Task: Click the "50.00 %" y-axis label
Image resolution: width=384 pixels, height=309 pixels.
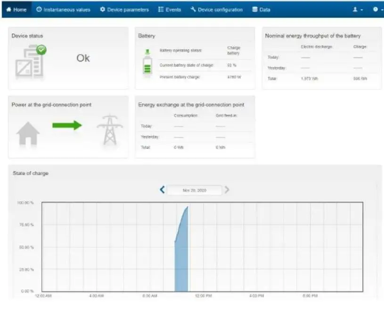Action: click(x=26, y=247)
